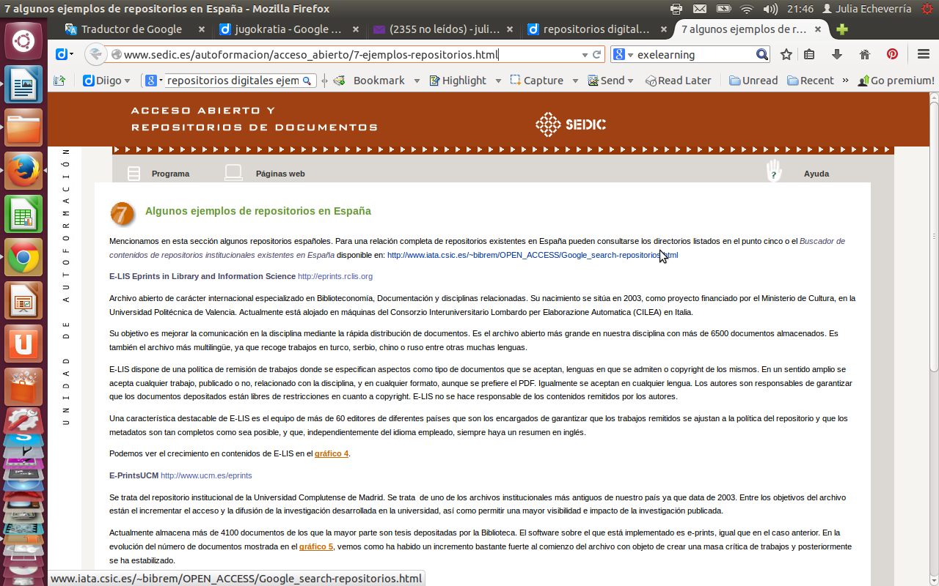This screenshot has height=586, width=939.
Task: Open the Firefox hamburger menu
Action: (924, 55)
